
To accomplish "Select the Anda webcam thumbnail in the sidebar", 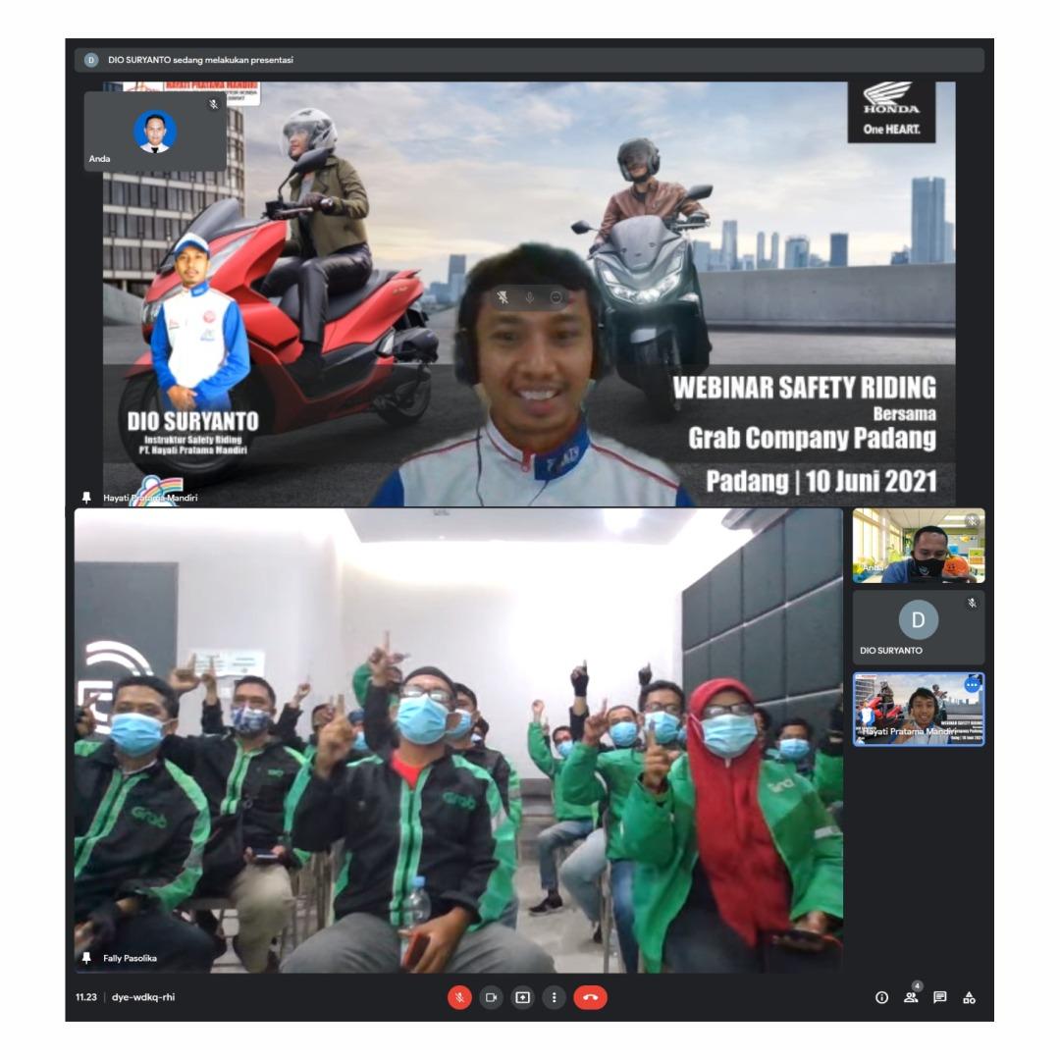I will (x=918, y=546).
